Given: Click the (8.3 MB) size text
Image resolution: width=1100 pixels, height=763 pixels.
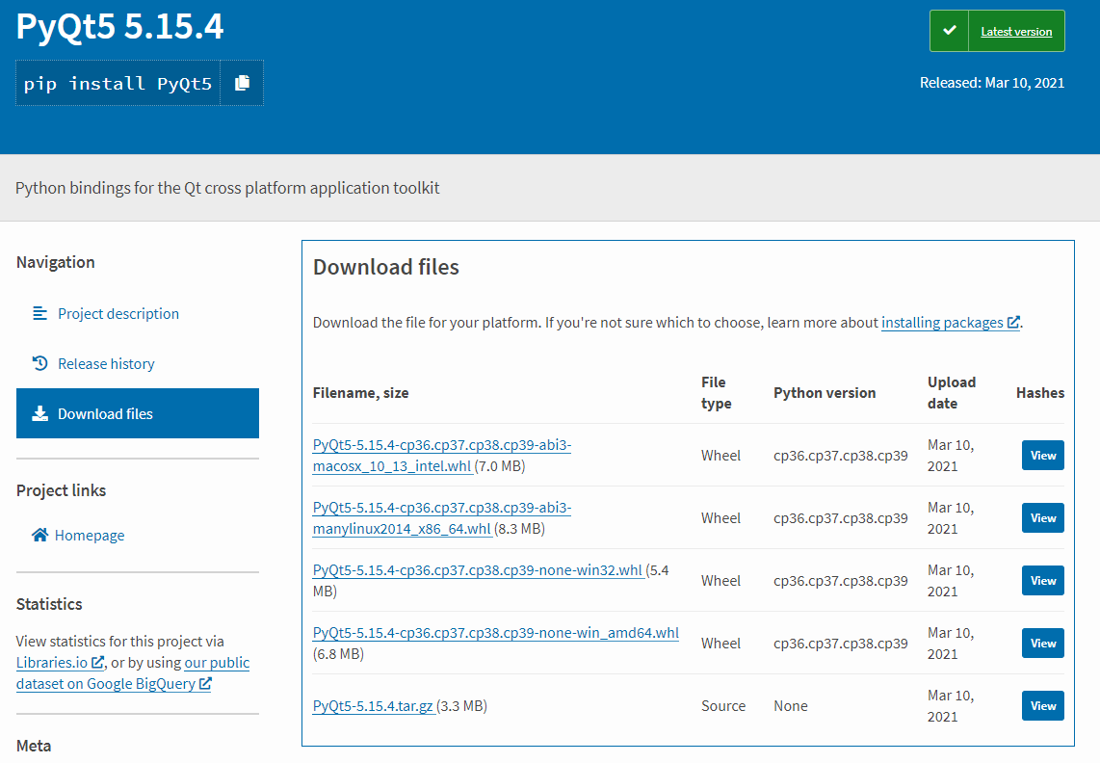Looking at the screenshot, I should coord(519,528).
